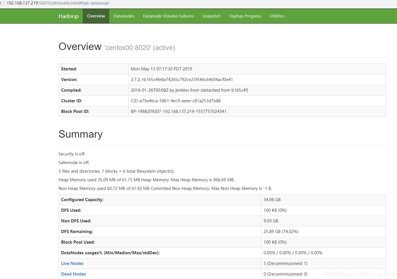Click the 'Cluster ID:' row label

coord(72,101)
